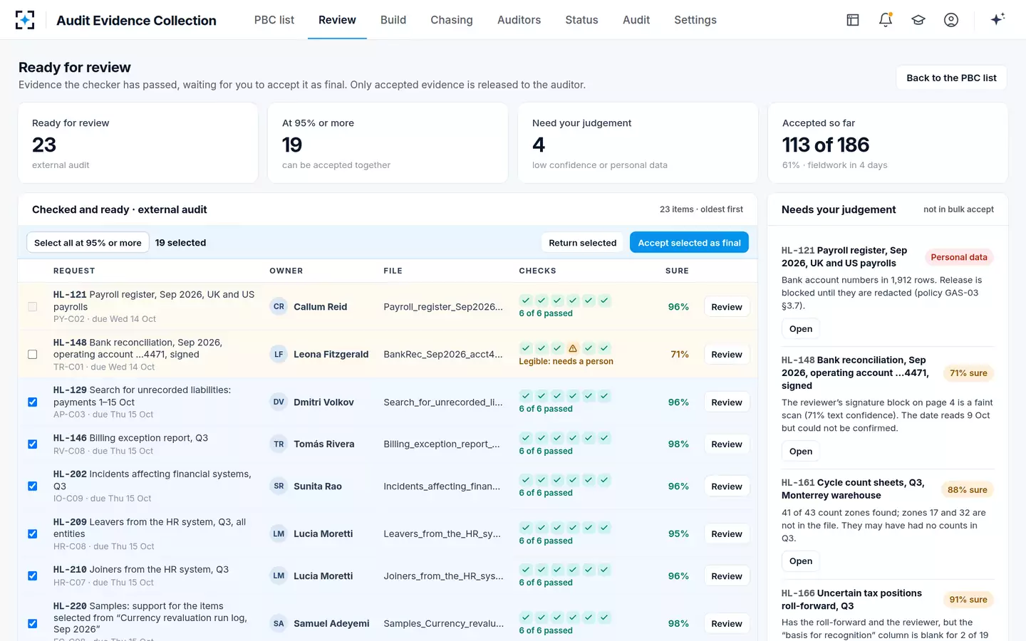Click Select all at 95% or more
Image resolution: width=1026 pixels, height=641 pixels.
[x=88, y=243]
